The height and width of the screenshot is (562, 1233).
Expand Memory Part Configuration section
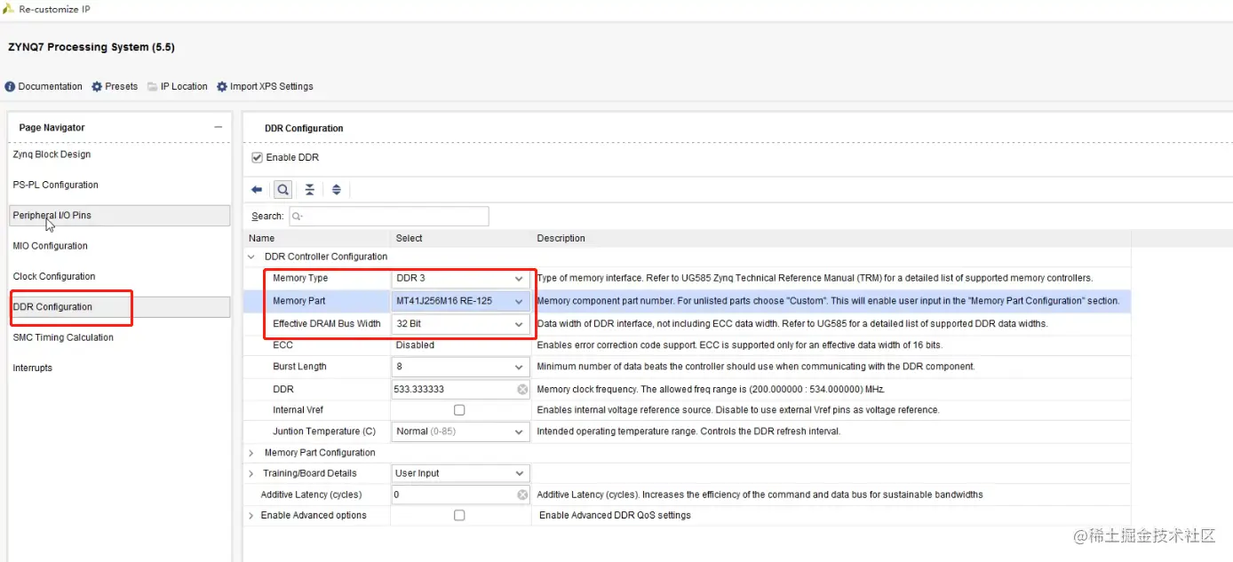[251, 453]
